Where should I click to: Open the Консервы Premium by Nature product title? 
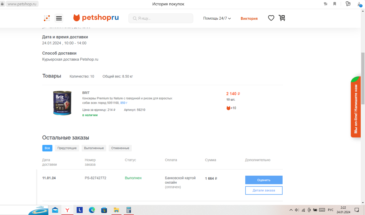click(127, 100)
